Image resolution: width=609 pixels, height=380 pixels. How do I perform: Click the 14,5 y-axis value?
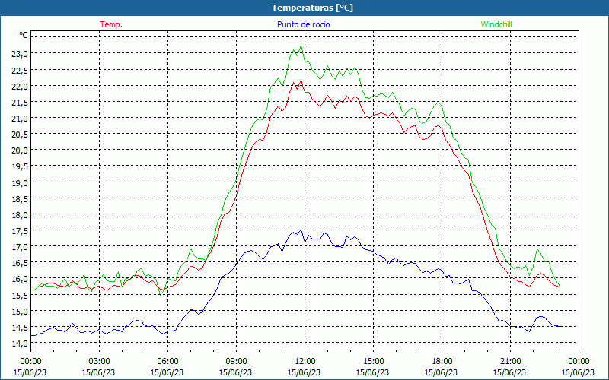tap(20, 328)
